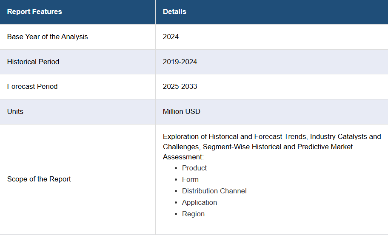Screen dimensions: 388x235
Task: Select the Units row label
Action: [x=15, y=112]
